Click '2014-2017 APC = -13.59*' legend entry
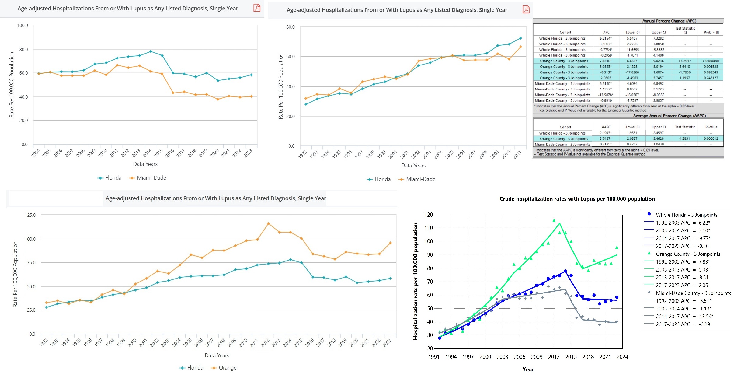 [x=684, y=317]
